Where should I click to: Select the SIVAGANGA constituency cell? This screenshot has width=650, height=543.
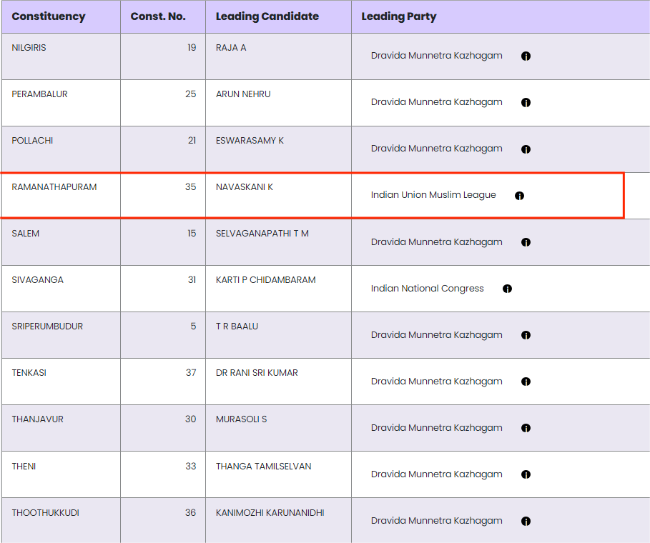point(38,280)
